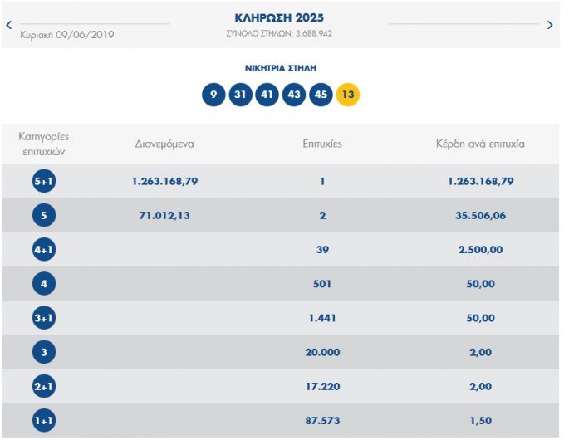
Task: Click the 87.573 winners count
Action: point(322,422)
